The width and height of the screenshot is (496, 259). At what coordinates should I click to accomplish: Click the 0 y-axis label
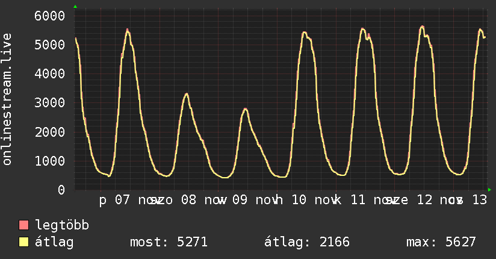click(x=61, y=190)
